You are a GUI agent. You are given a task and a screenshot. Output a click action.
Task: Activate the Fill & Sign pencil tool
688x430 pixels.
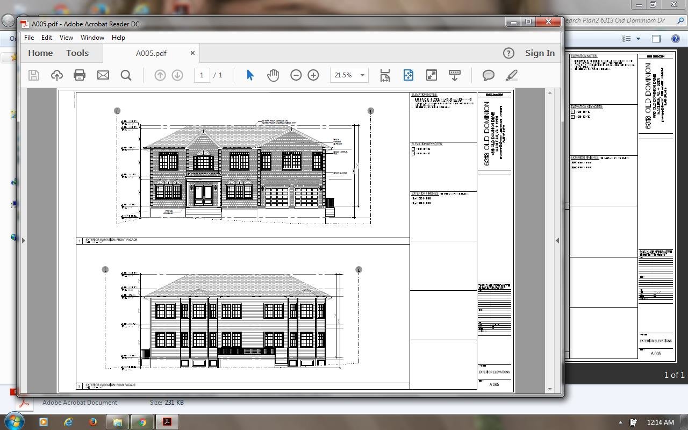(x=511, y=75)
